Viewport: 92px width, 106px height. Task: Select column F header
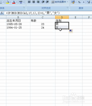coord(87,17)
